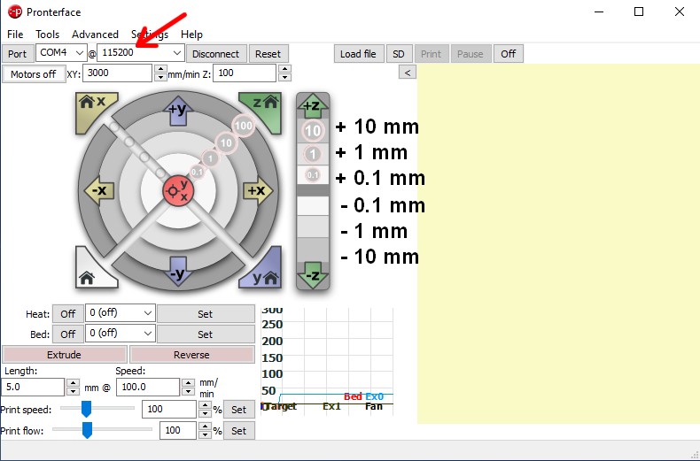The height and width of the screenshot is (461, 700).
Task: Increase extrusion Length with spinner
Action: [73, 382]
